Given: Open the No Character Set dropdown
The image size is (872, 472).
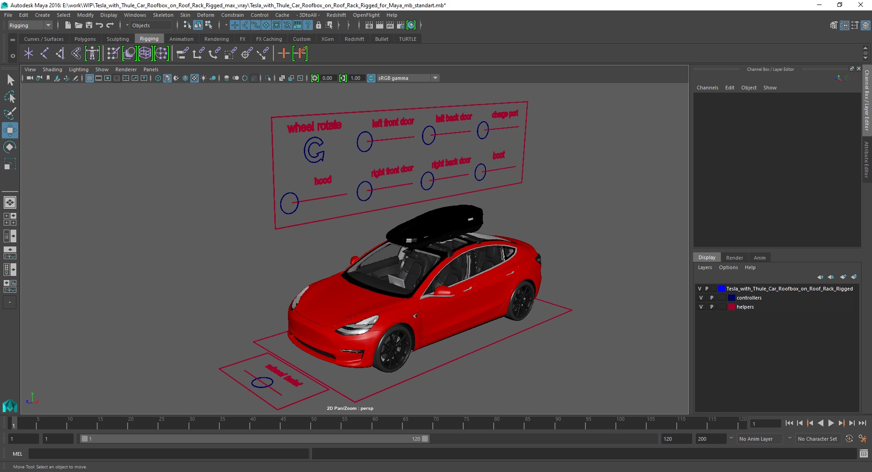Looking at the screenshot, I should pos(817,439).
